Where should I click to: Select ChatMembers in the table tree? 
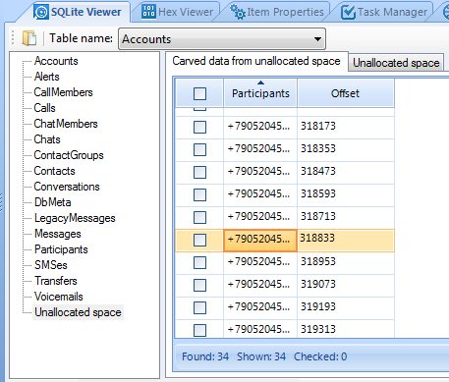(x=66, y=124)
